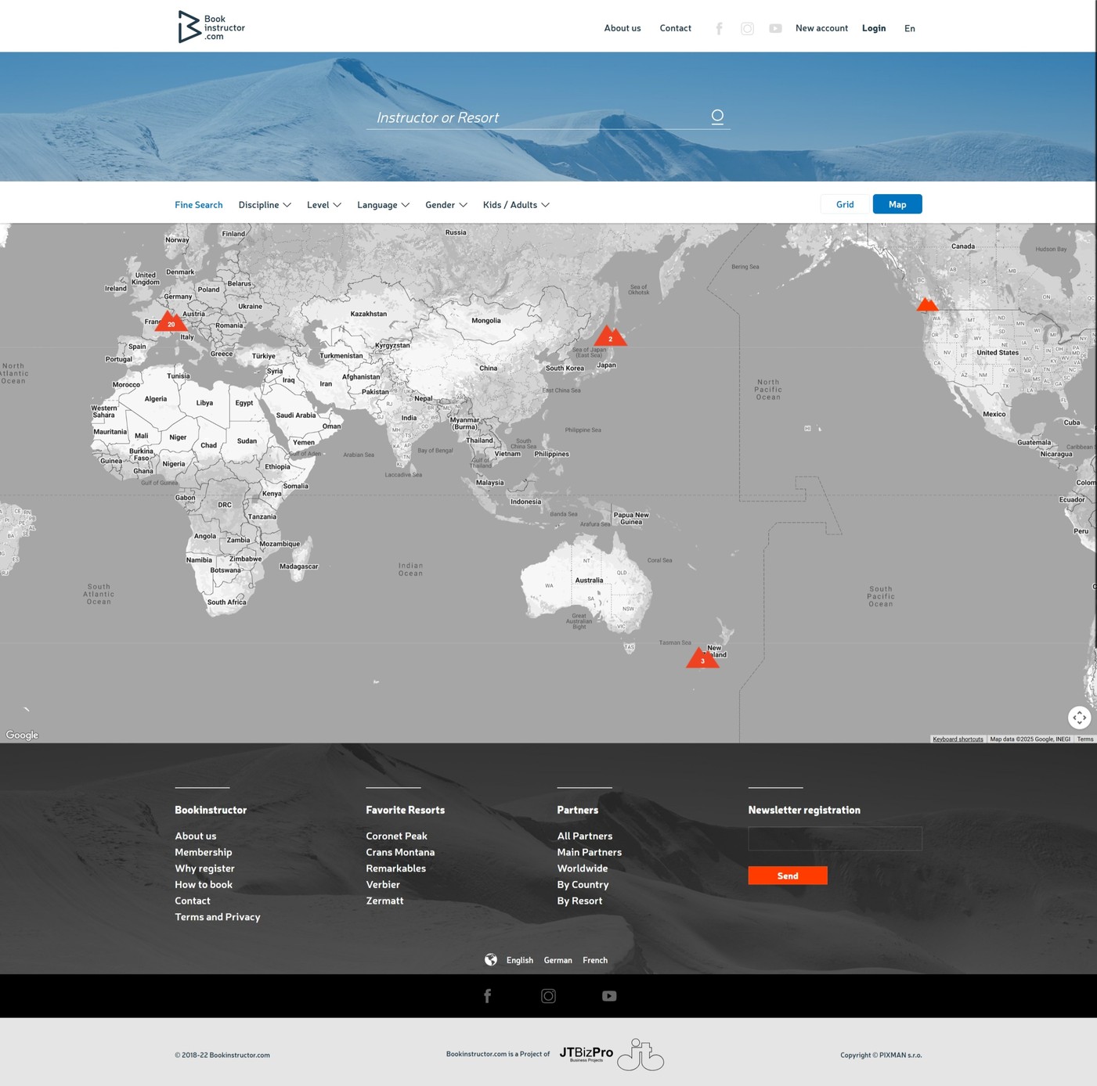Click the Europe map marker showing 20
This screenshot has height=1086, width=1097.
170,322
